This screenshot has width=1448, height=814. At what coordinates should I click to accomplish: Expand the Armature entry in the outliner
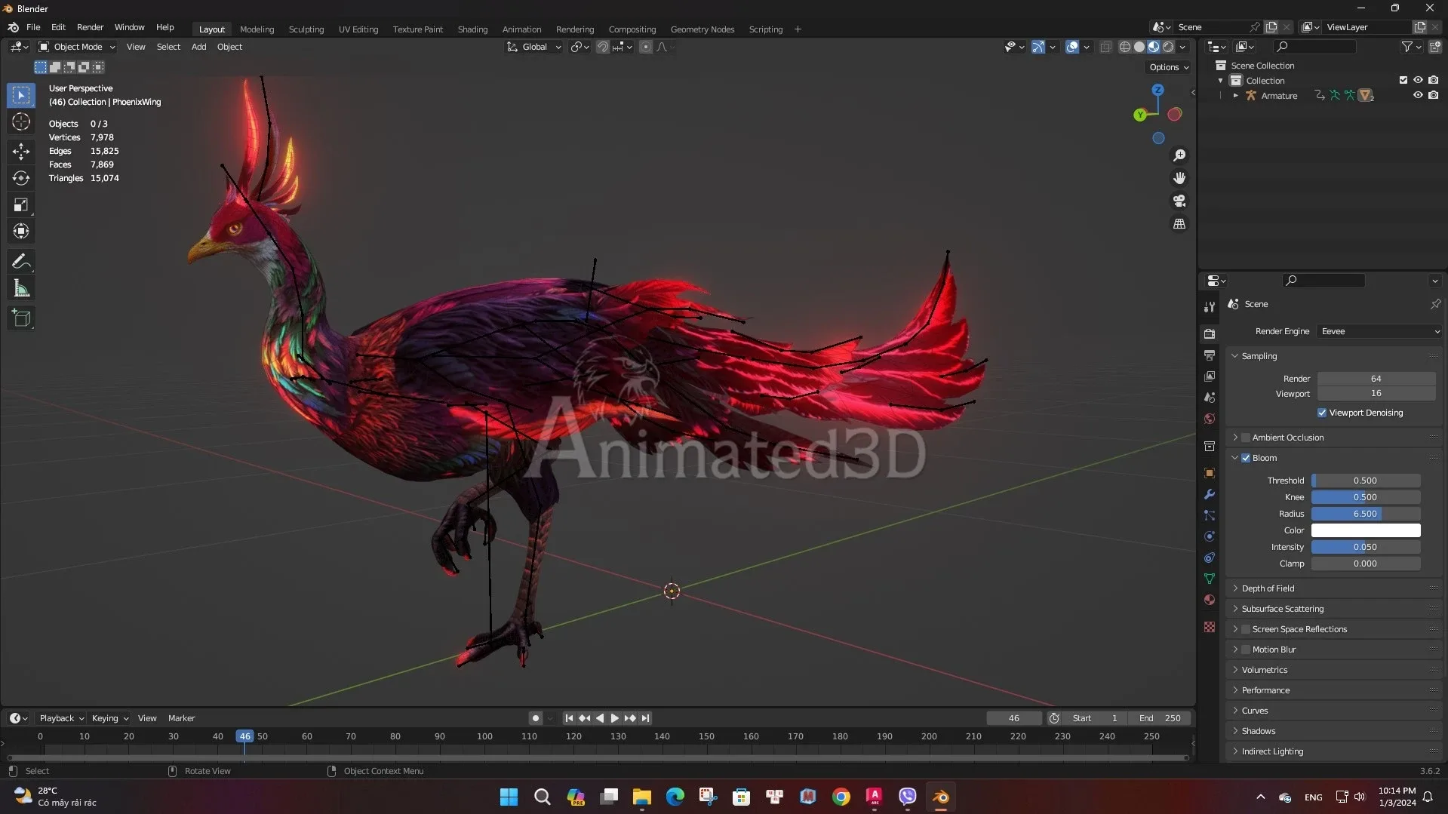pyautogui.click(x=1235, y=95)
